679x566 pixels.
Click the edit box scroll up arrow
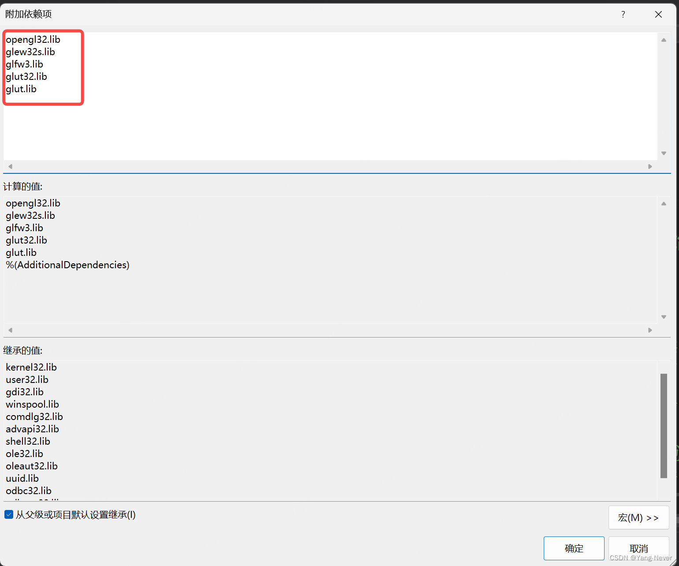(664, 40)
